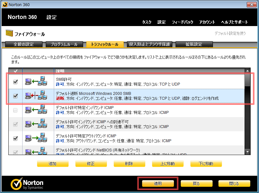259x193 pixels.
Task: Click the select-all checkmark column header
Action: tap(15, 71)
